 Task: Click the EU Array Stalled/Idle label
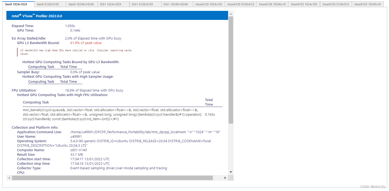point(29,38)
